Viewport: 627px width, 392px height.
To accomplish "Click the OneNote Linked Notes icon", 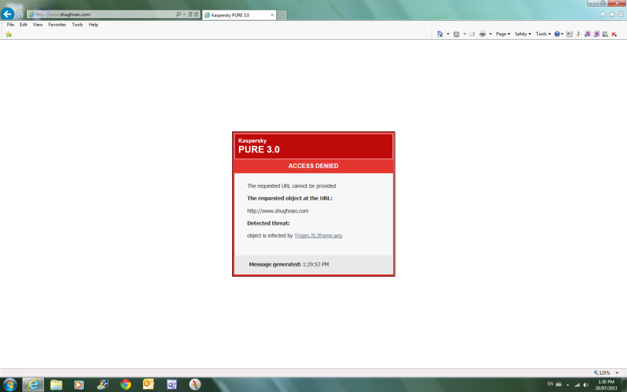I will 596,34.
